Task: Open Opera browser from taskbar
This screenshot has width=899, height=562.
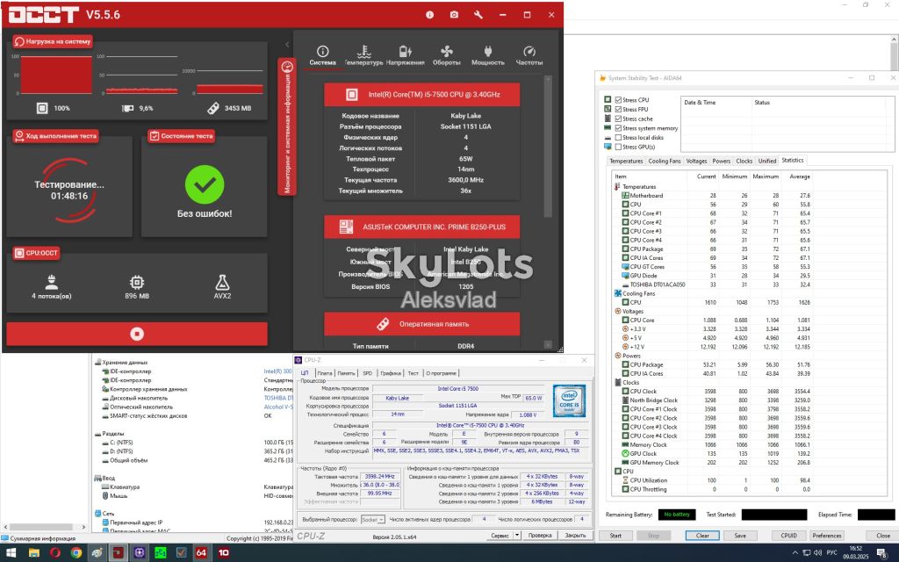Action: tap(55, 553)
